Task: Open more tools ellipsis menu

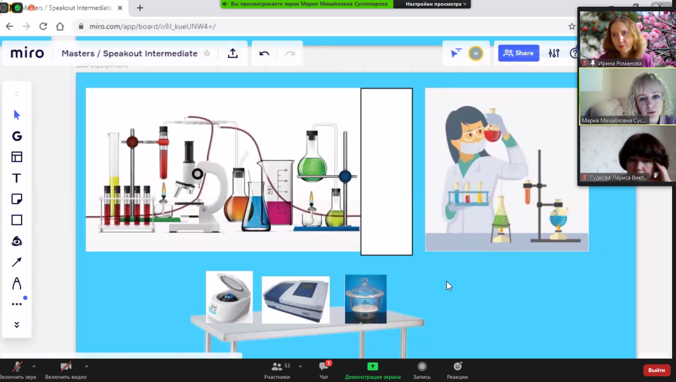Action: 17,304
